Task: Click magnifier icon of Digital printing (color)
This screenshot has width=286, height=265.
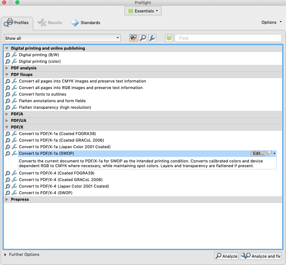Action: coord(8,61)
